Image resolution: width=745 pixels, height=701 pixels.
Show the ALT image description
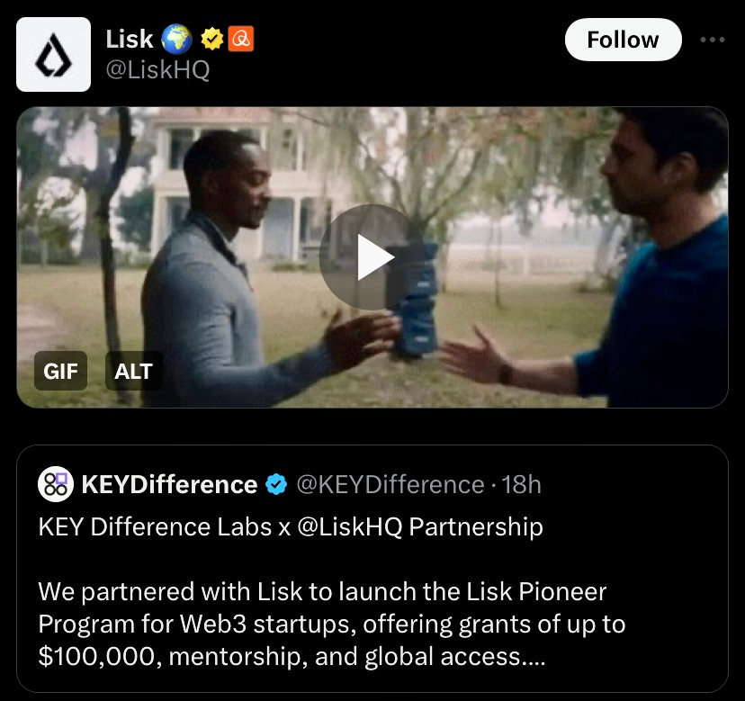pyautogui.click(x=133, y=371)
